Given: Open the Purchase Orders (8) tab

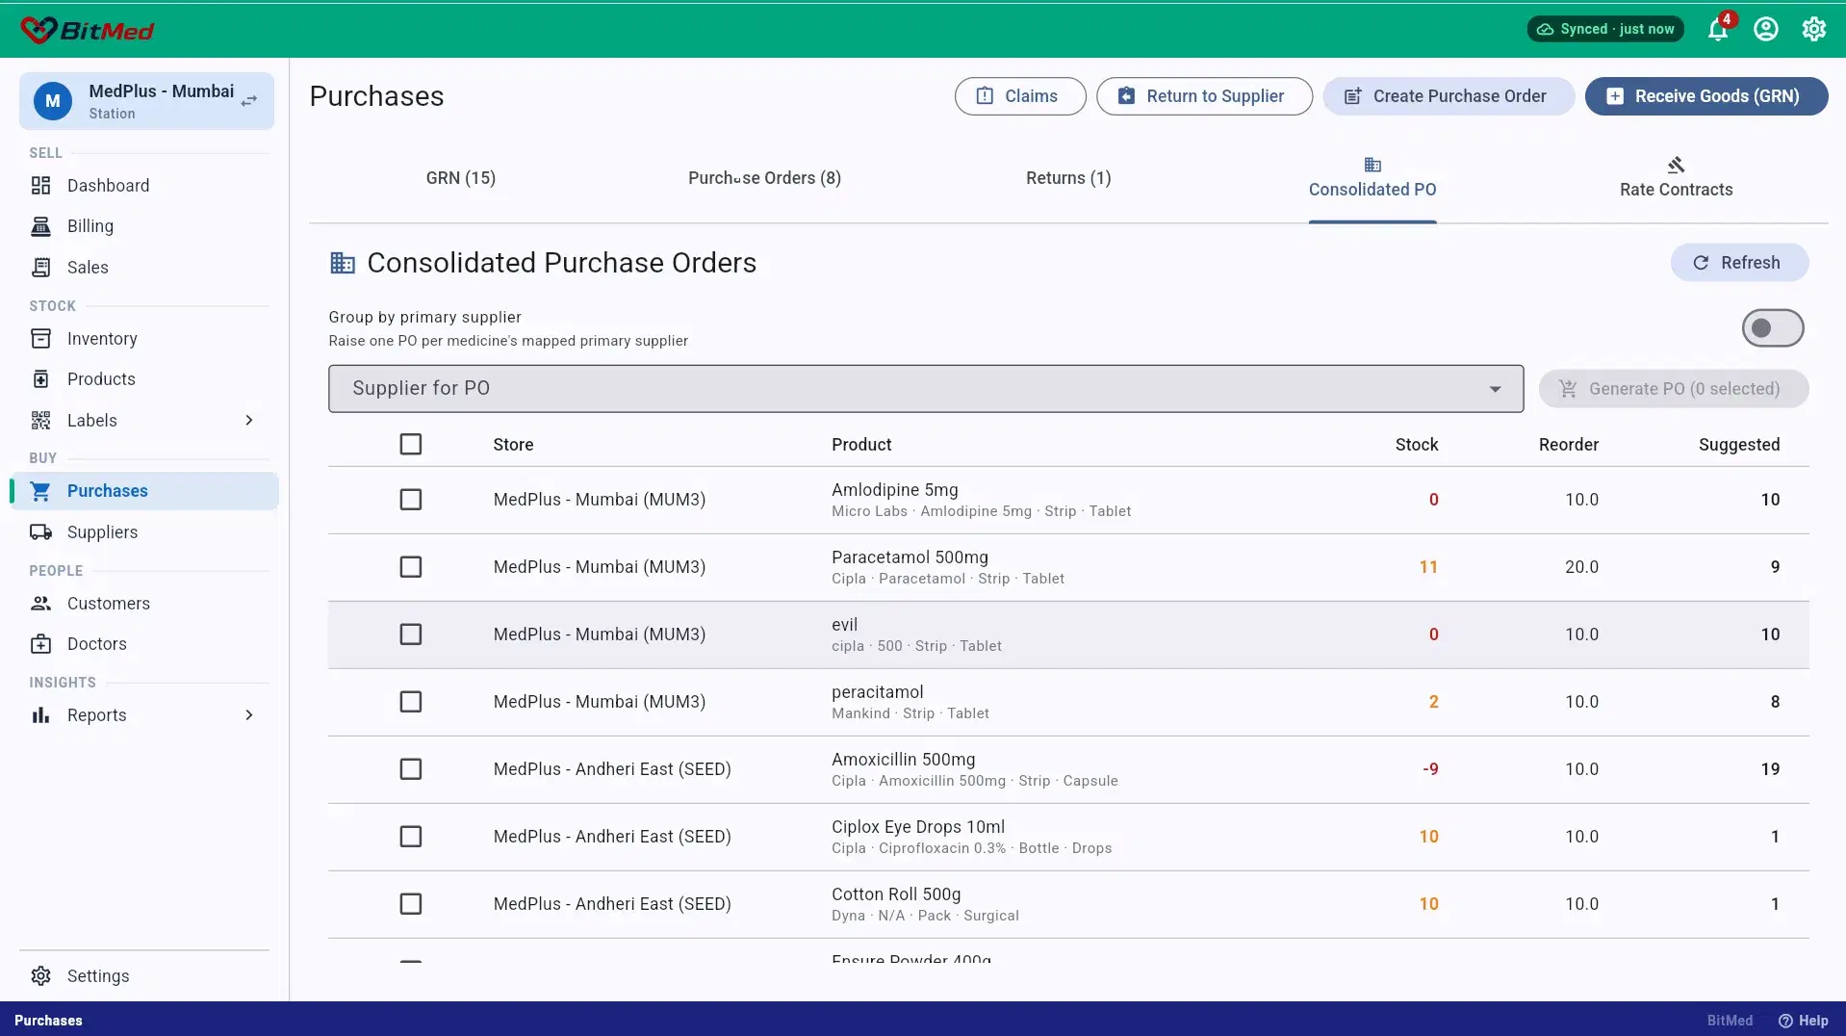Looking at the screenshot, I should (764, 178).
